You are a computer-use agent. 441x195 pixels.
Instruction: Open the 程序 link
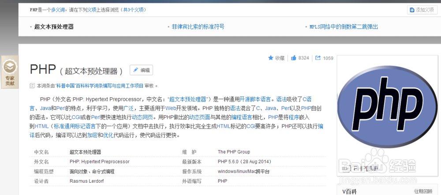coord(293,117)
